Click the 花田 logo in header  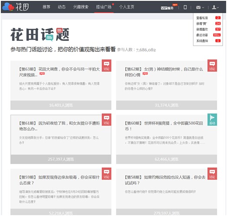pos(16,7)
